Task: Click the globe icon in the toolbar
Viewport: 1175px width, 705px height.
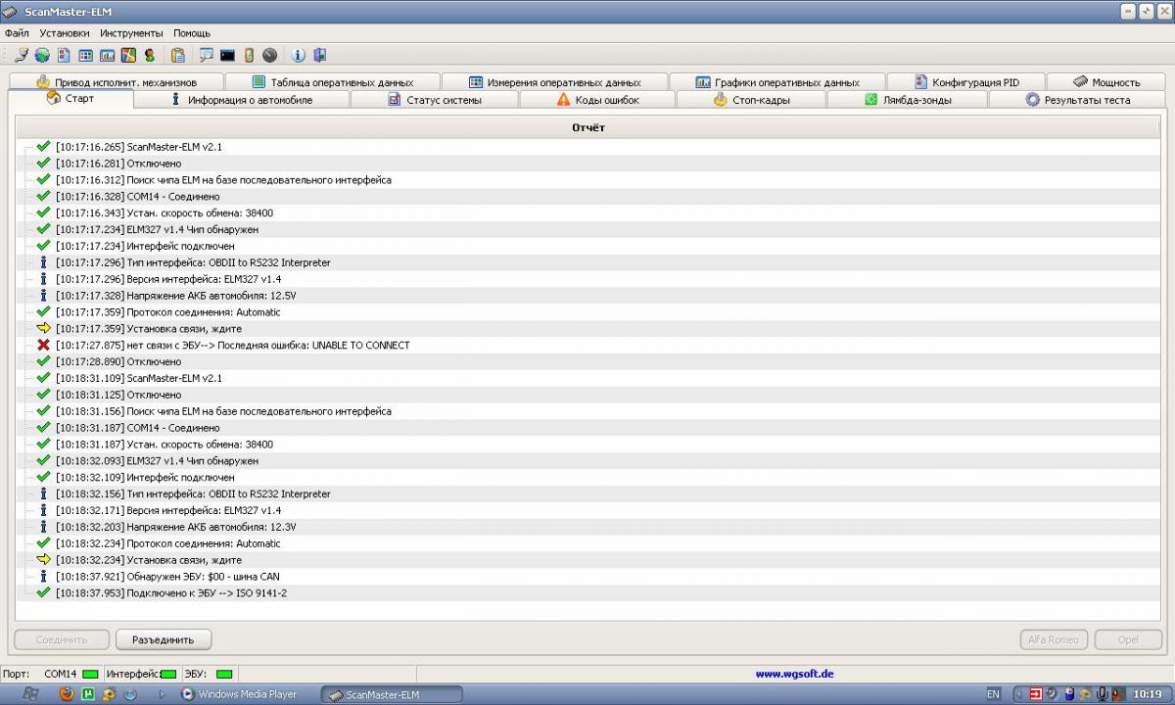Action: (42, 56)
